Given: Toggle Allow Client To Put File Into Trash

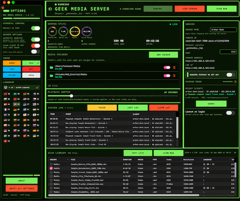Looking at the screenshot, I should (x=35, y=46).
